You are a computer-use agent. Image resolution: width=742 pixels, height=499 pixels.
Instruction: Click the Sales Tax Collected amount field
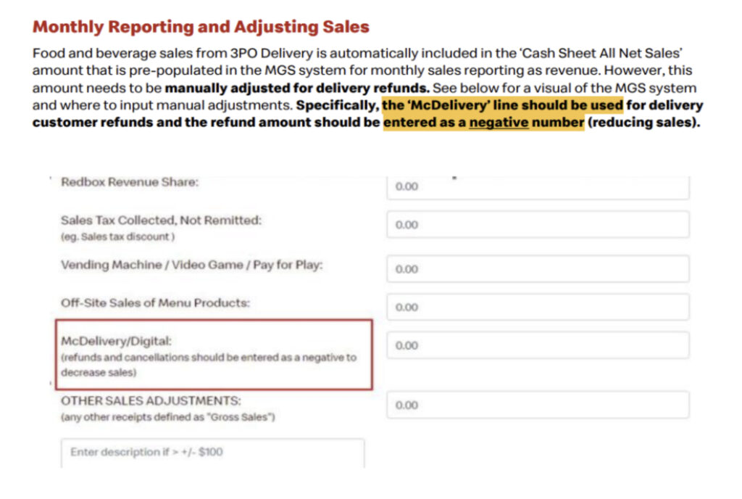538,225
